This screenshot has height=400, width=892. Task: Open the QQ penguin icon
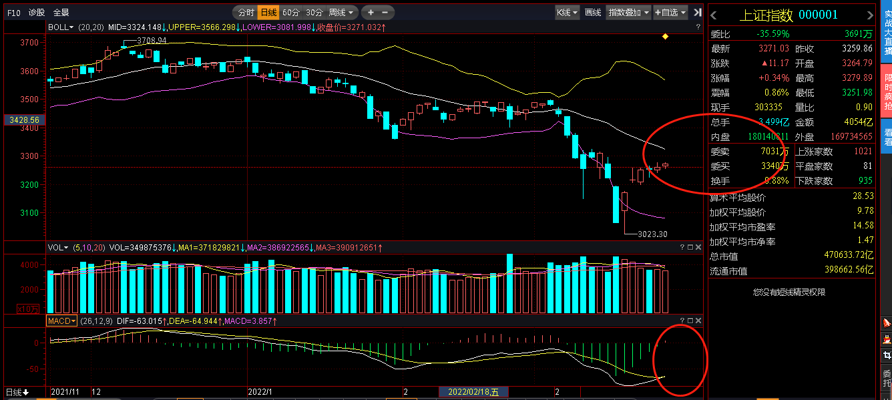coord(886,339)
